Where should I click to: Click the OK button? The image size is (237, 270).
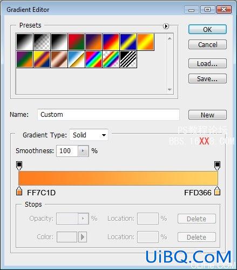tap(207, 29)
